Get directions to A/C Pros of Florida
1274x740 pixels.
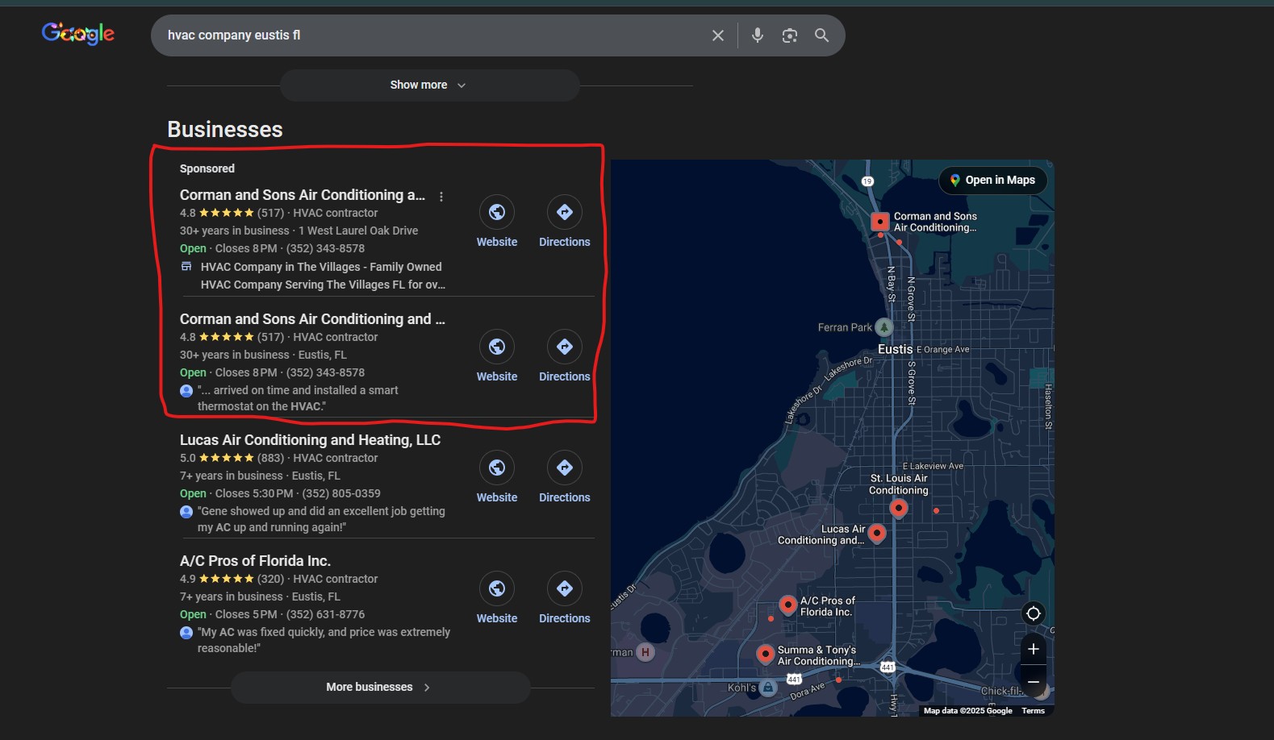click(564, 588)
